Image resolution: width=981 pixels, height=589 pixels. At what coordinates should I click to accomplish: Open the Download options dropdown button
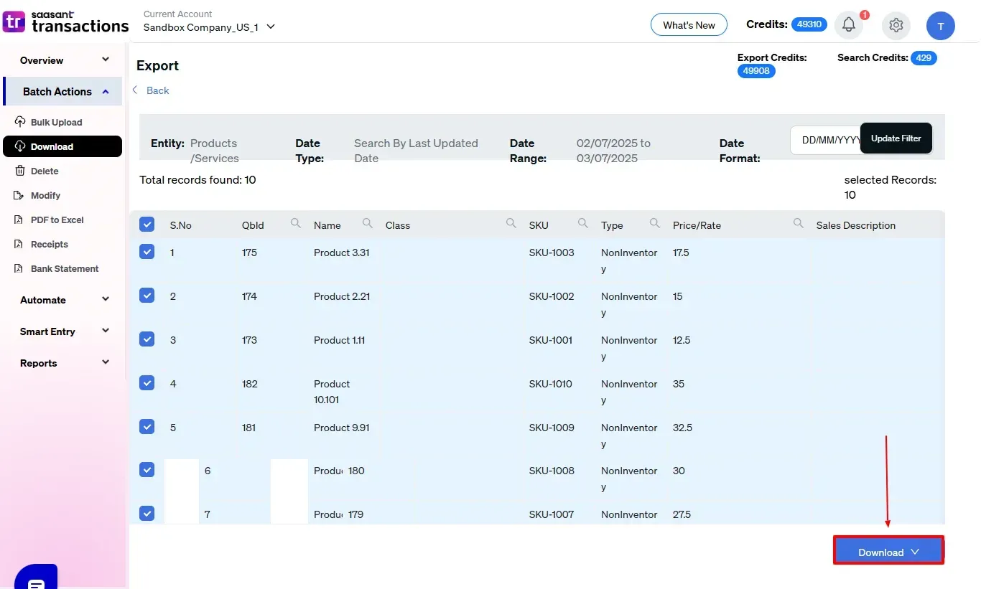[x=888, y=551]
